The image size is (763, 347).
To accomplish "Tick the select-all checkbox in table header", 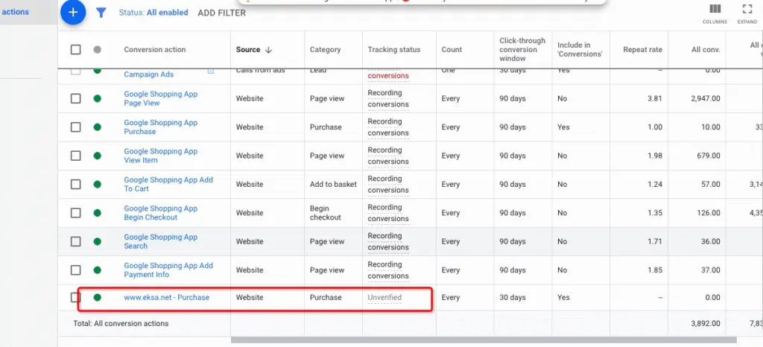I will tap(76, 50).
